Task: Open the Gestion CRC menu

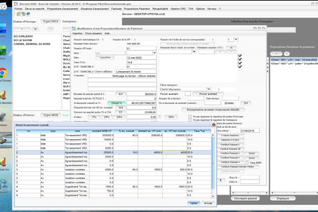Action: (x=178, y=9)
